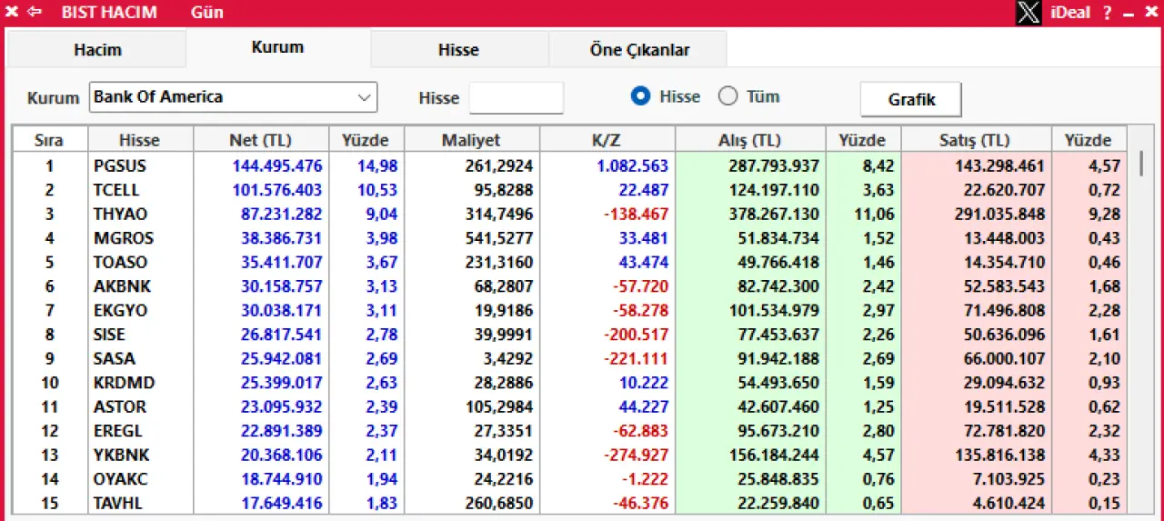Expand the Kurum dropdown arrow
Image resolution: width=1164 pixels, height=521 pixels.
pyautogui.click(x=364, y=97)
